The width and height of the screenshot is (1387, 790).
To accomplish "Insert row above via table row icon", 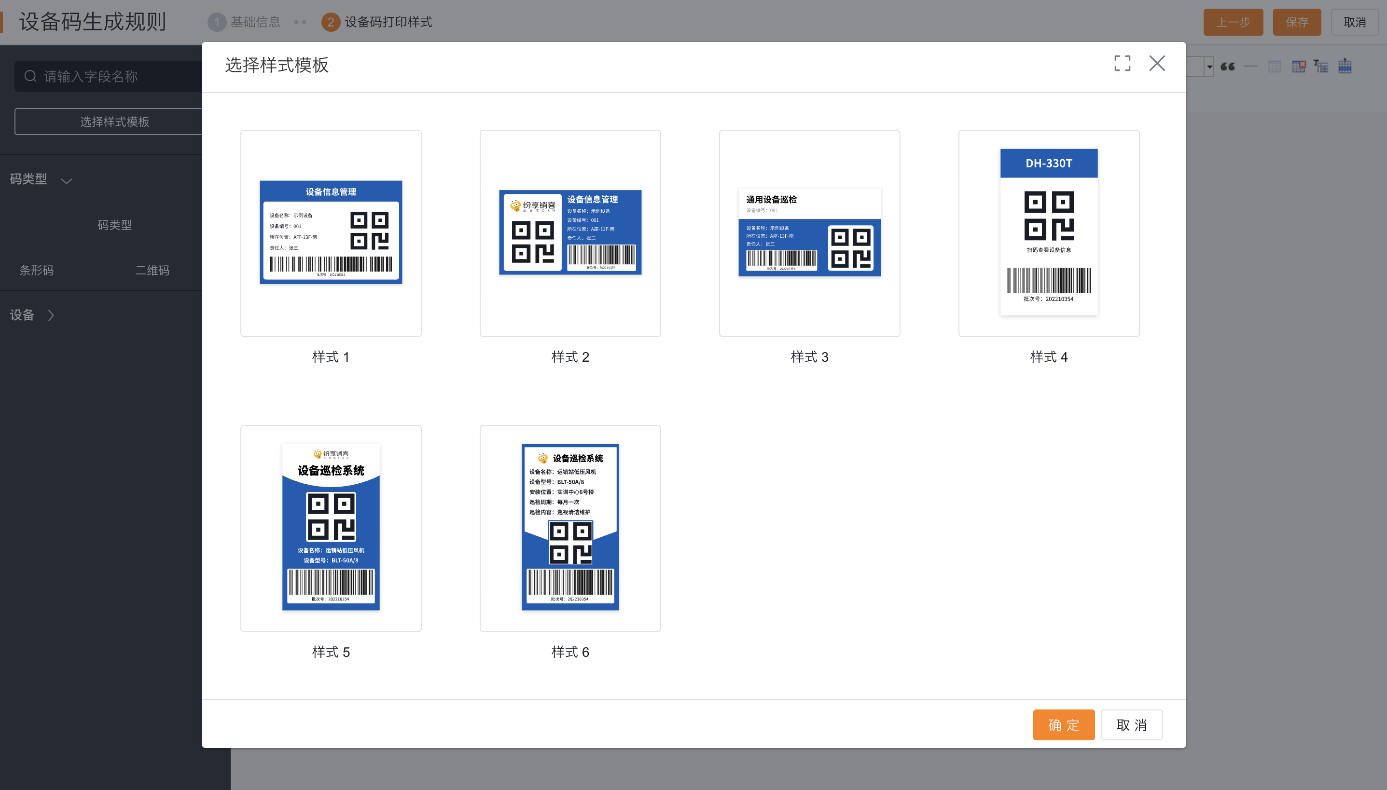I will pos(1345,66).
